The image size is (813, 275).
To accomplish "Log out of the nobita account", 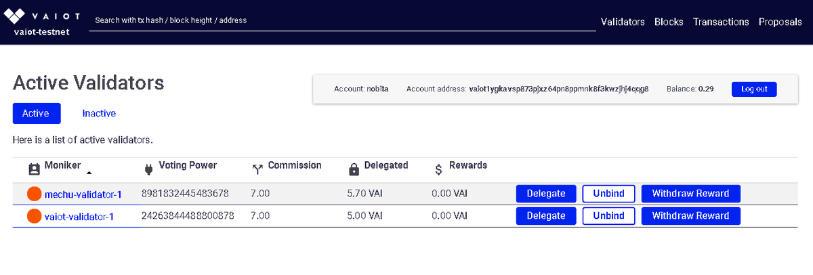I will click(754, 89).
